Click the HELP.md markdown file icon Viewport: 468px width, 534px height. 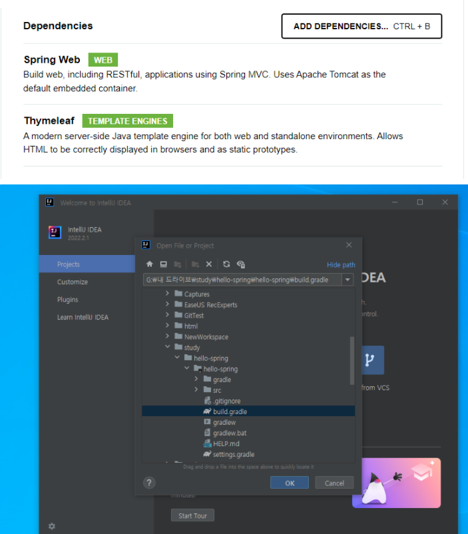tap(207, 443)
